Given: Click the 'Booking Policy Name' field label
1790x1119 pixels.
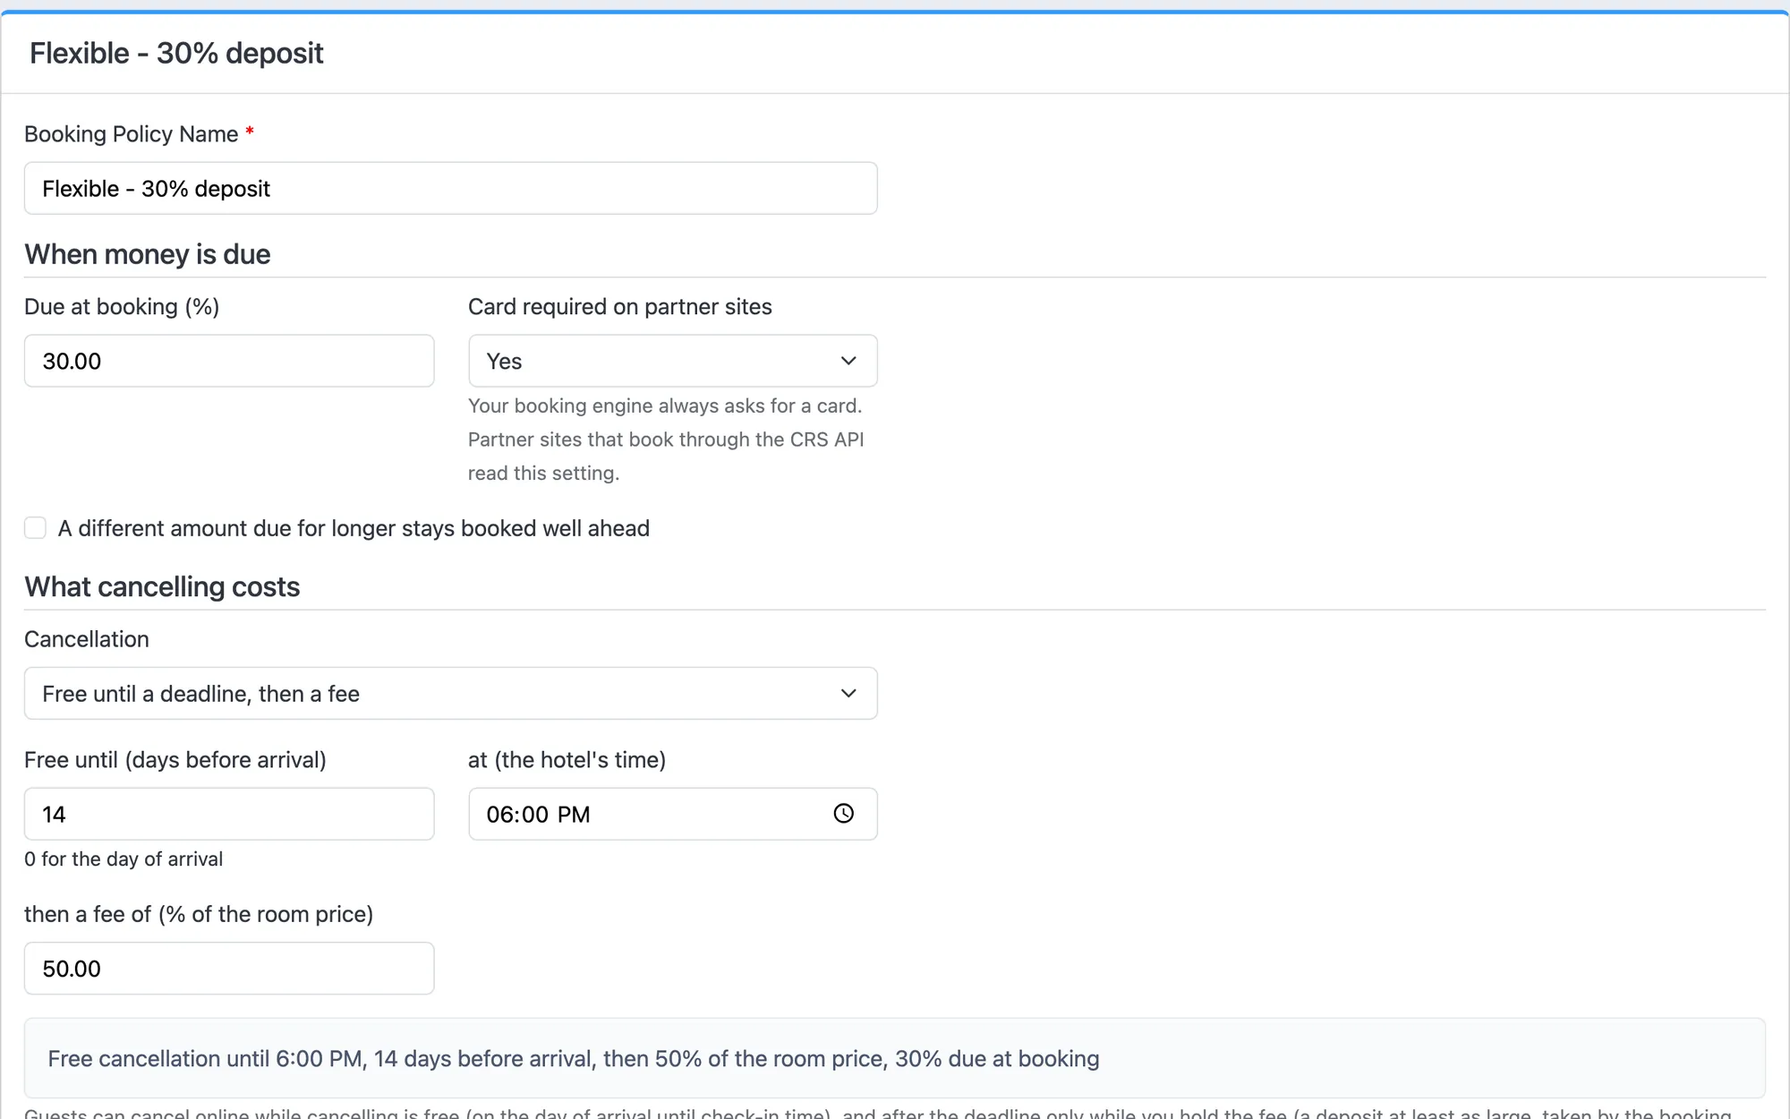Looking at the screenshot, I should point(131,134).
